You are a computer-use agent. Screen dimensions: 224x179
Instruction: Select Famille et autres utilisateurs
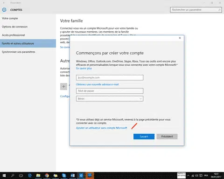point(28,43)
